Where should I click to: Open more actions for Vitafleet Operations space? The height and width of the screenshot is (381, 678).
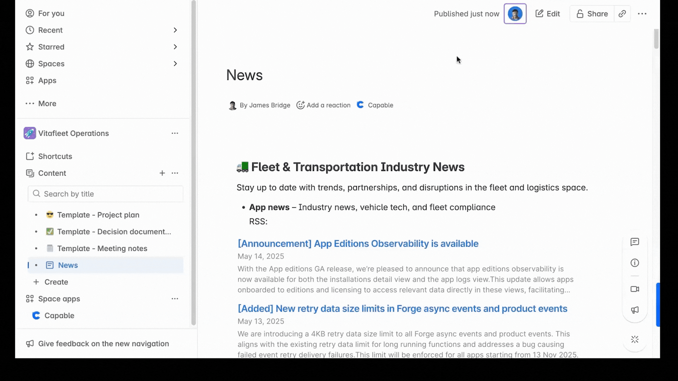(175, 133)
